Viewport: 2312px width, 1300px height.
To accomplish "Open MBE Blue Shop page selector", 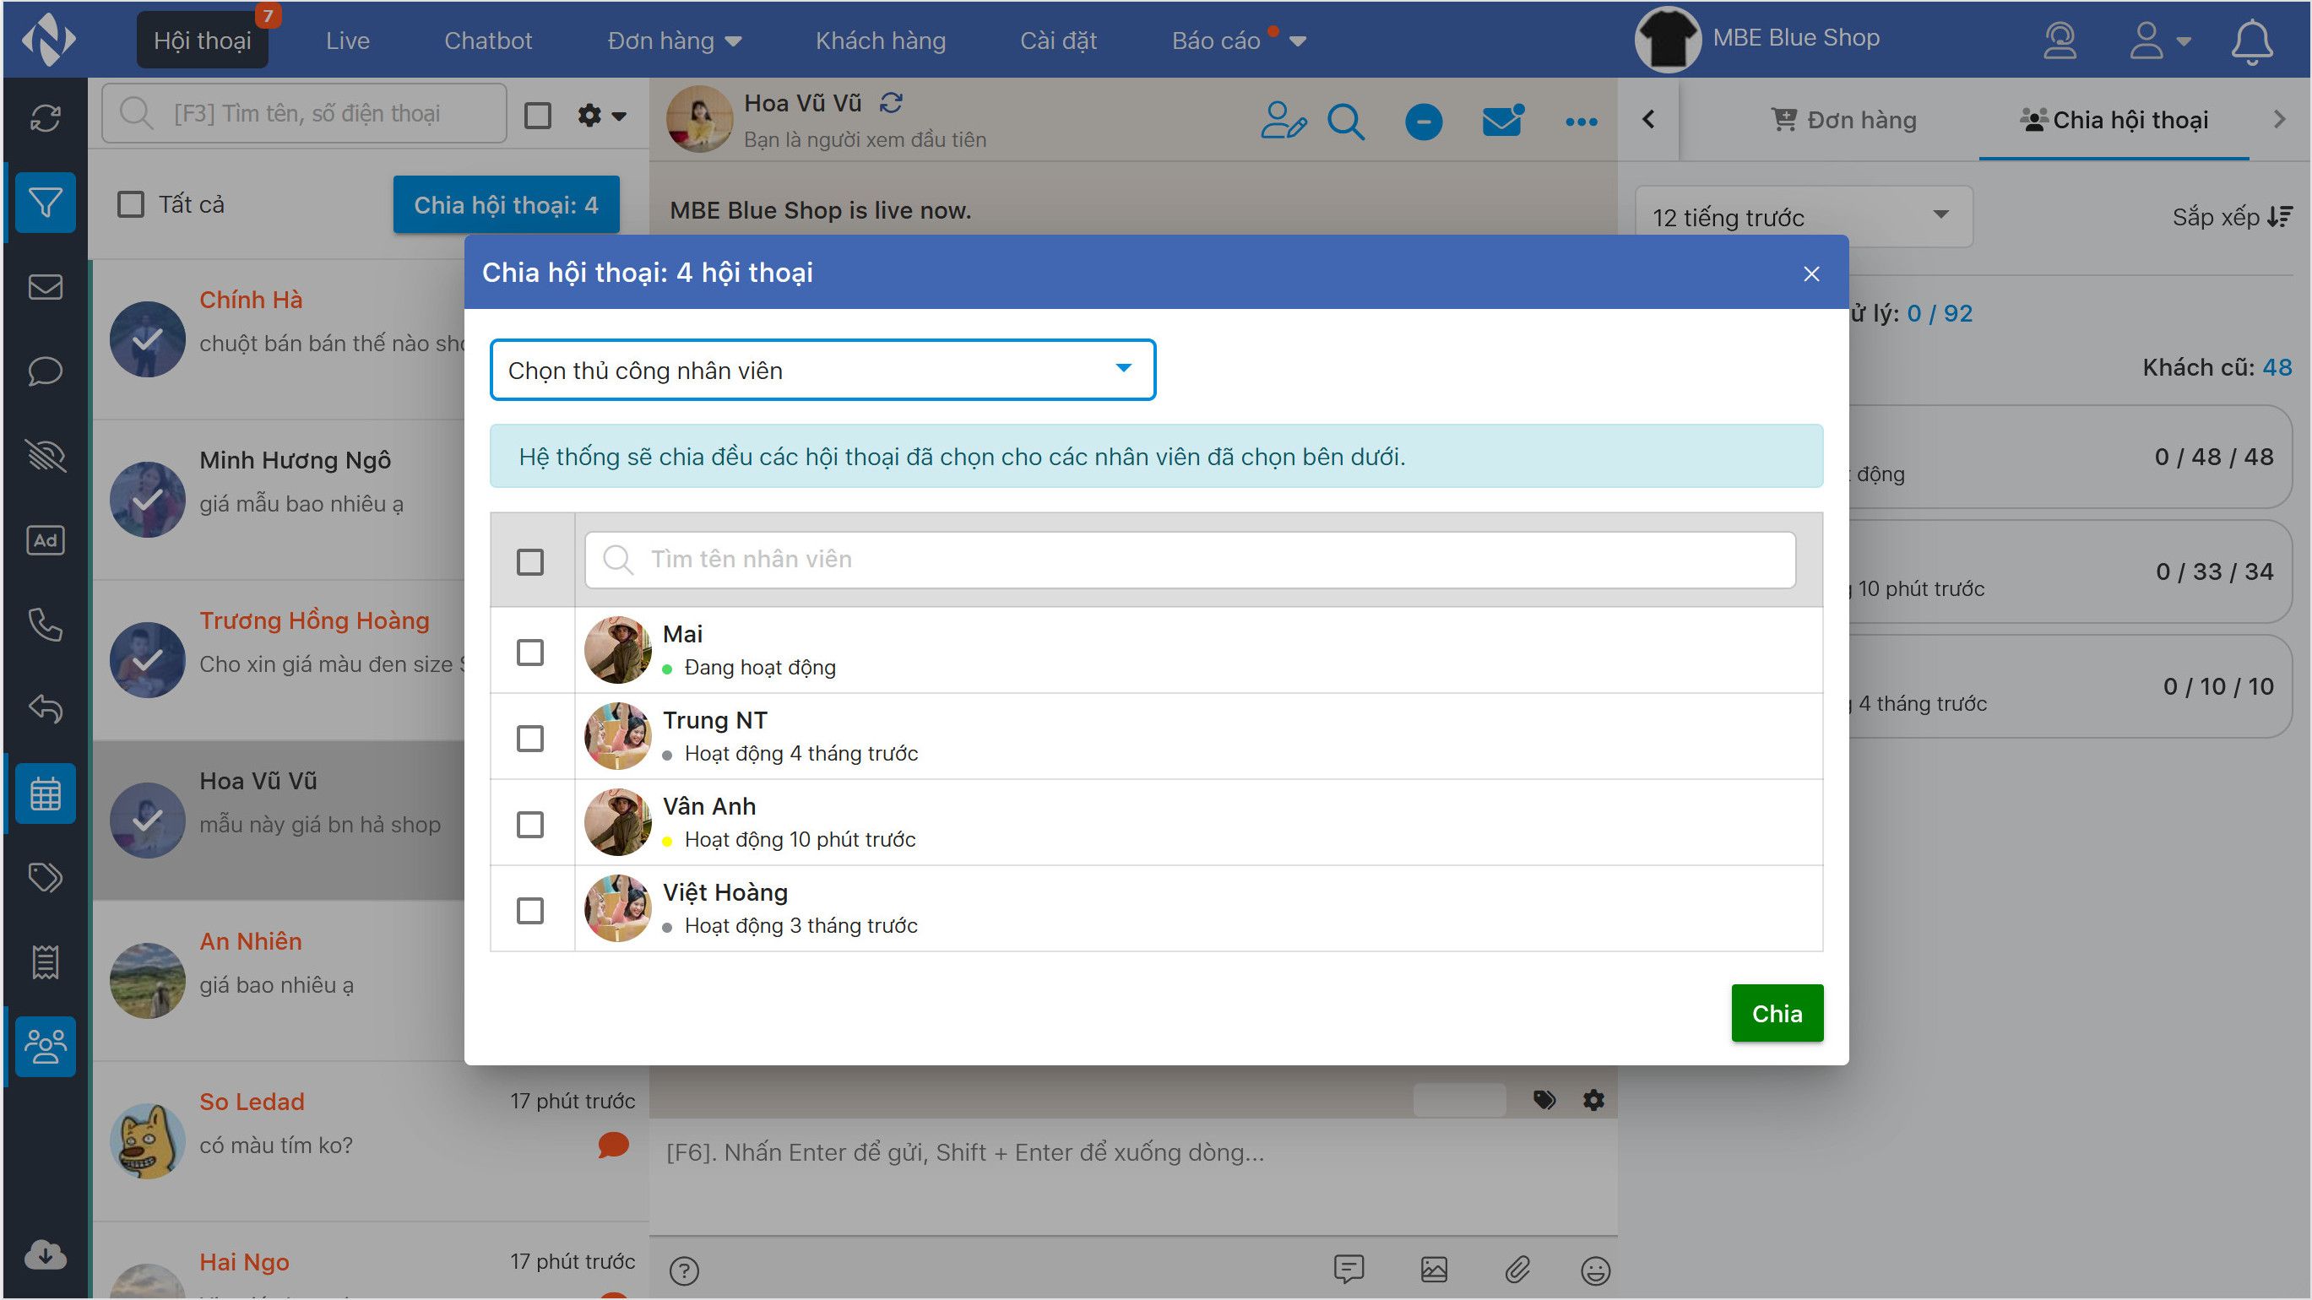I will [1757, 39].
